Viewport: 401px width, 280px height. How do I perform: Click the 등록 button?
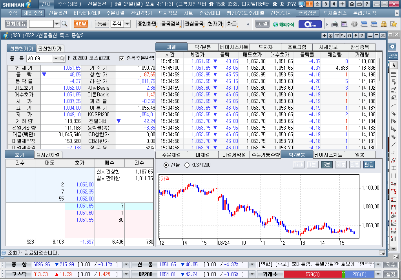pyautogui.click(x=102, y=24)
